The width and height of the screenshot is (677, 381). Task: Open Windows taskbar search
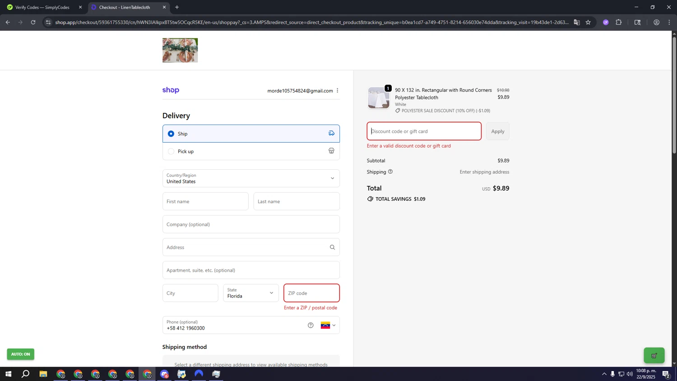coord(26,374)
